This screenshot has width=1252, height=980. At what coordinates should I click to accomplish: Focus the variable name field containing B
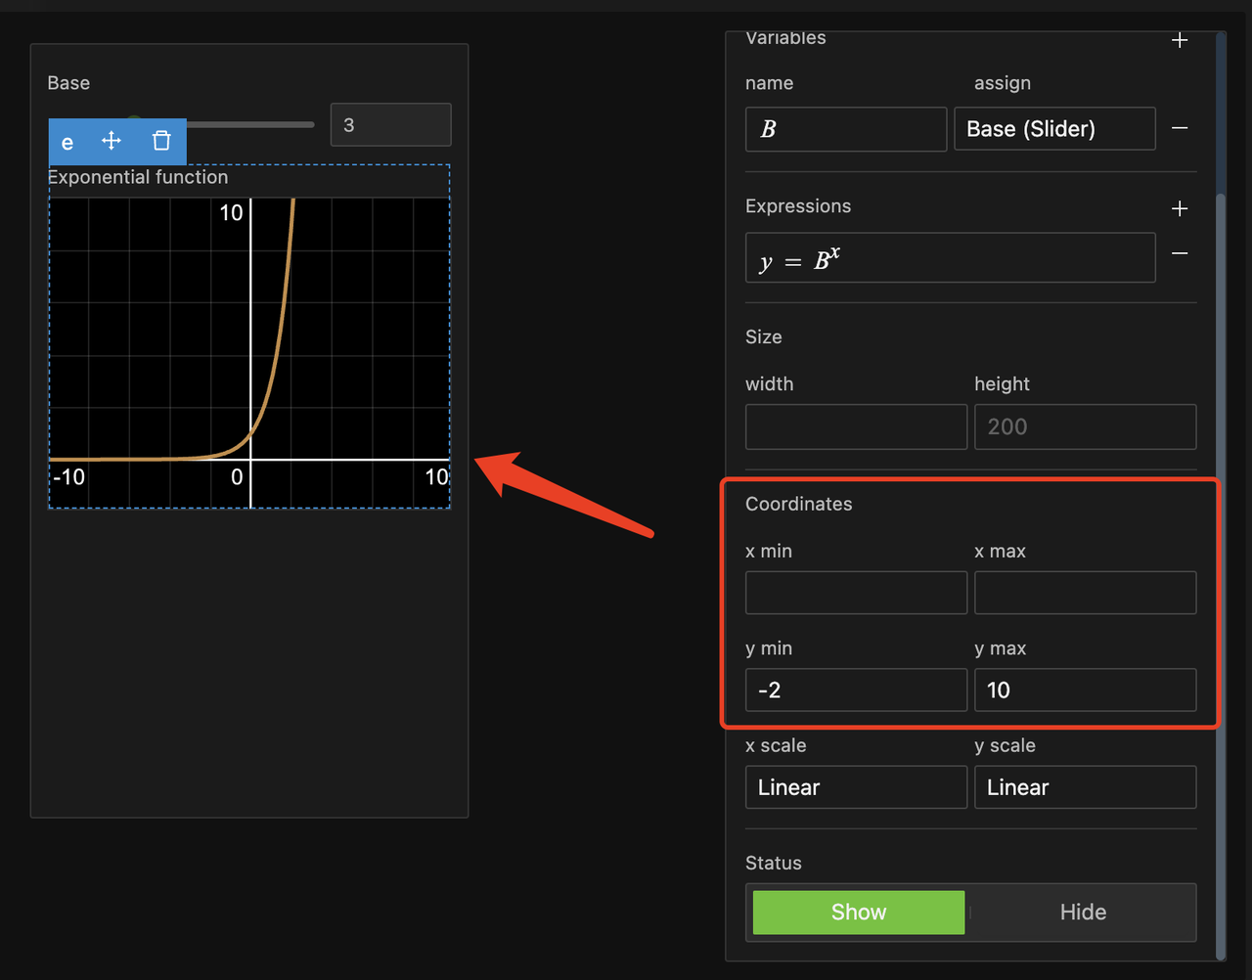(x=846, y=129)
